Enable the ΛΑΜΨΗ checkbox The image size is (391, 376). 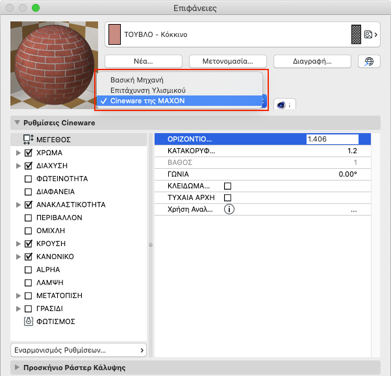29,282
